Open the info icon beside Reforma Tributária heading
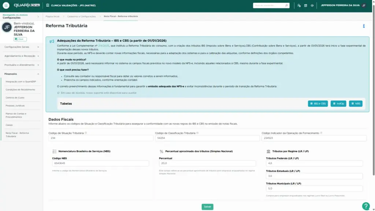375x211 pixels. pos(363,26)
